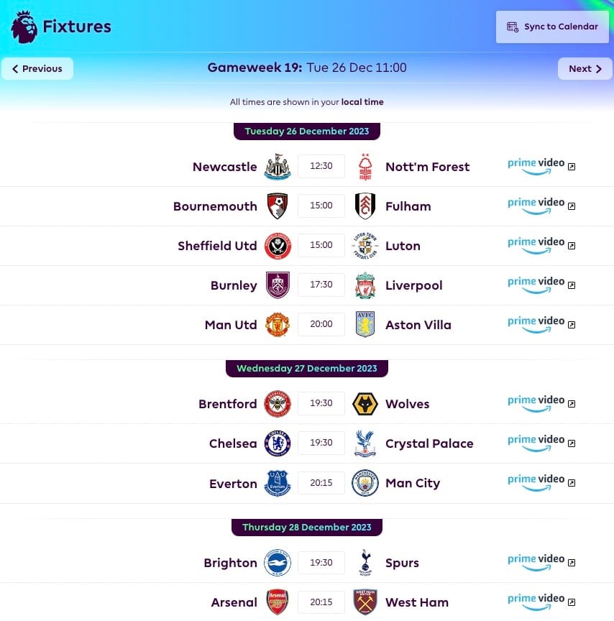Click the Aston Villa team name
The height and width of the screenshot is (621, 614).
pos(418,325)
